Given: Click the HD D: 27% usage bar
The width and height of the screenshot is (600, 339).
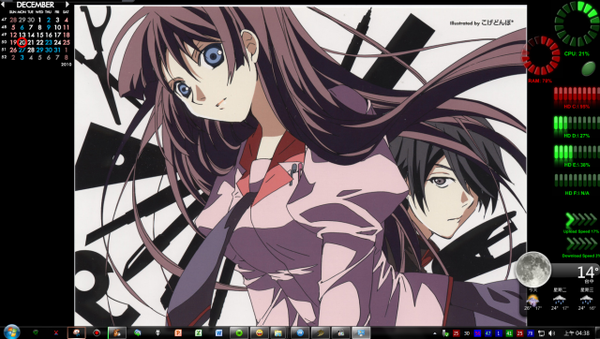Looking at the screenshot, I should coord(577,123).
